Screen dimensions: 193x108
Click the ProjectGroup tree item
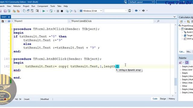click(186, 26)
